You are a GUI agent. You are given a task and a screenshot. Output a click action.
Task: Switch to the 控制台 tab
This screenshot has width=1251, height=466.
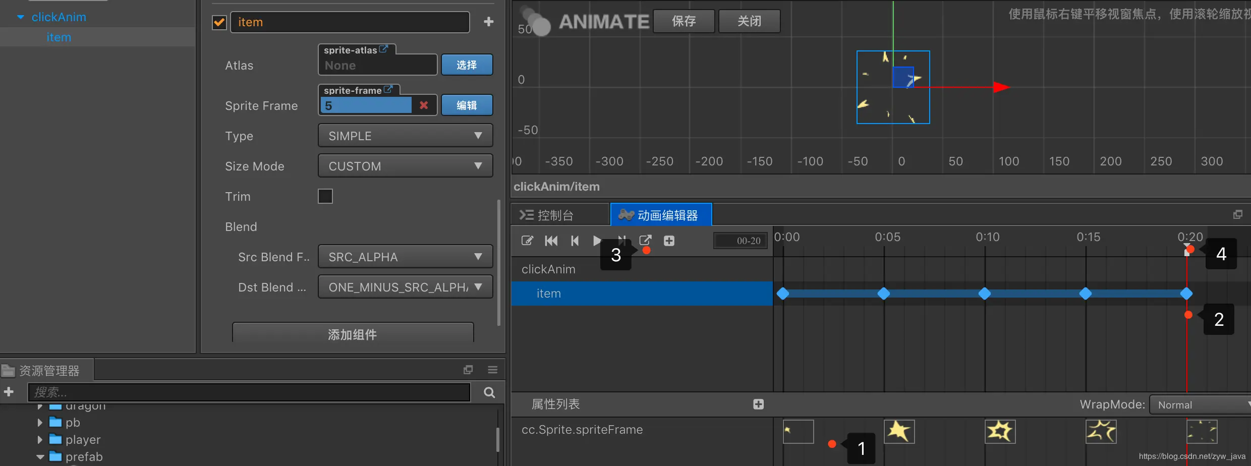pyautogui.click(x=560, y=215)
